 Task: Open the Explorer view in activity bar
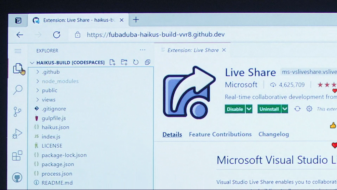tap(18, 69)
